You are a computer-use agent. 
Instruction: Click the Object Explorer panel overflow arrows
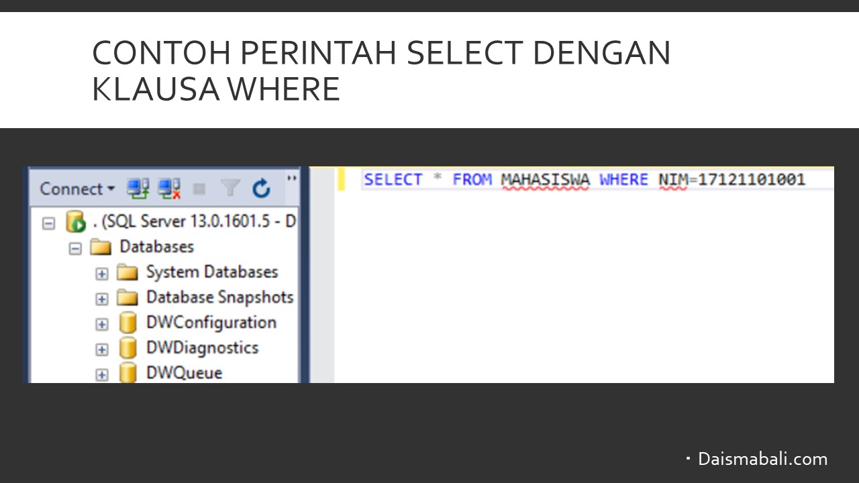pyautogui.click(x=292, y=178)
